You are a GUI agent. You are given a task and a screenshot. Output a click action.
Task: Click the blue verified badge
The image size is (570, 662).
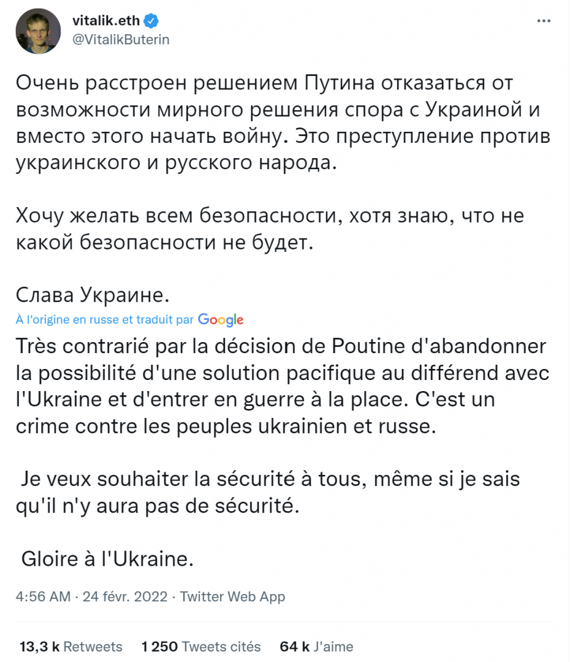pyautogui.click(x=151, y=21)
